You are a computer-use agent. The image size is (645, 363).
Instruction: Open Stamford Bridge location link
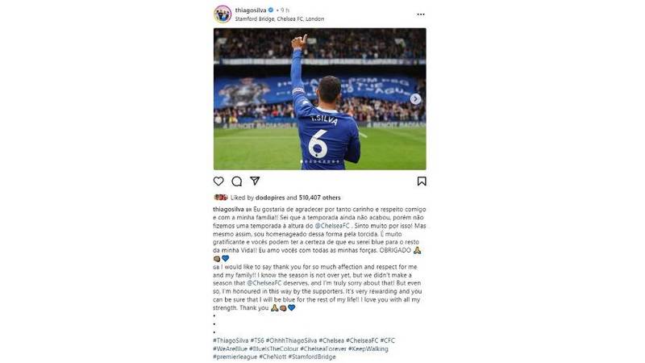coord(280,19)
